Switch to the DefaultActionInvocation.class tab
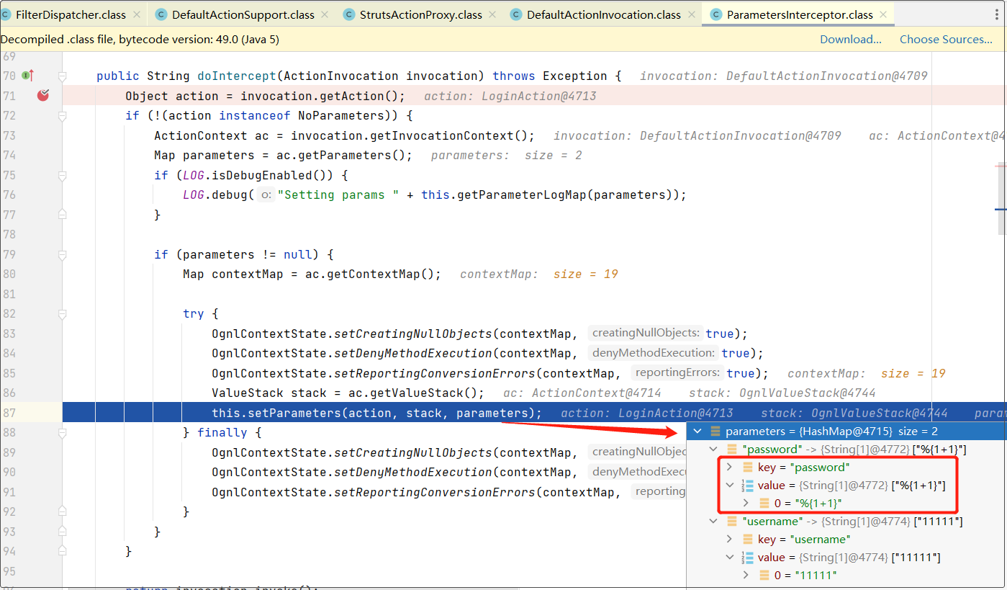 tap(603, 14)
